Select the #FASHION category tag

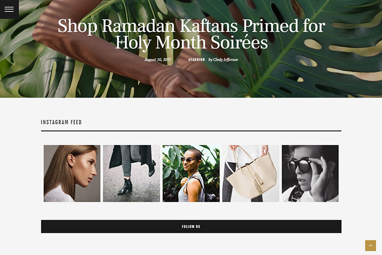click(x=196, y=59)
